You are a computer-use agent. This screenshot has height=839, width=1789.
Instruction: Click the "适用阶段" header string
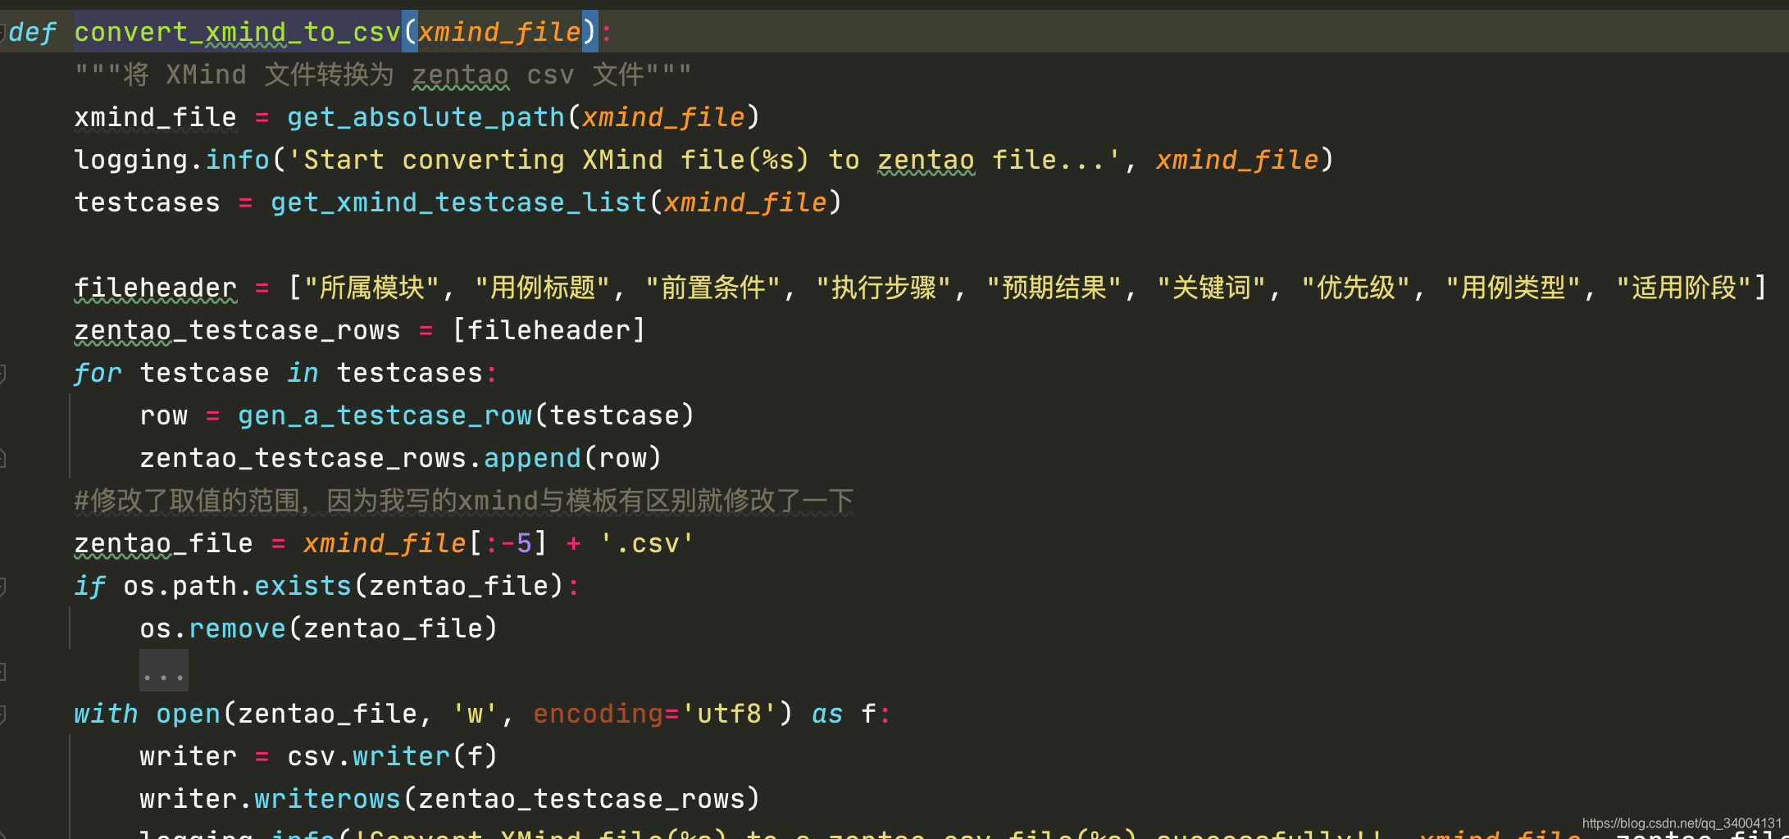click(x=1683, y=288)
